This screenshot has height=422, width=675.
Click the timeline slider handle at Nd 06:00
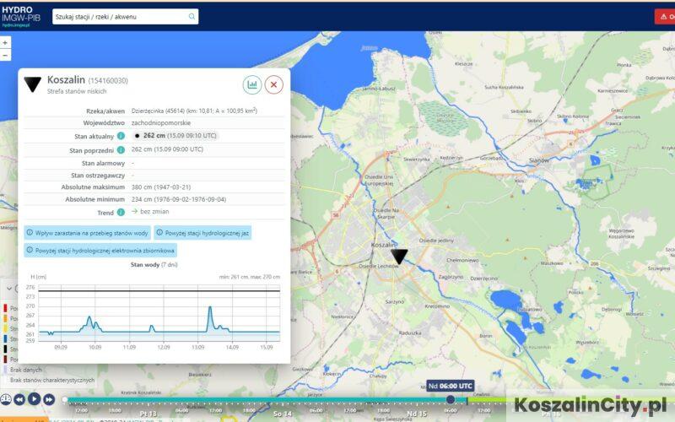click(451, 399)
